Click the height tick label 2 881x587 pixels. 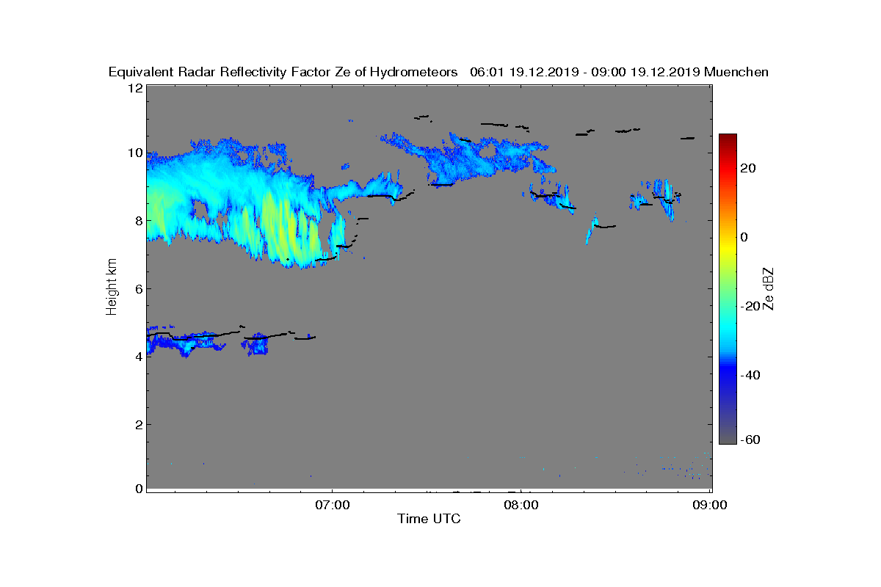pyautogui.click(x=138, y=424)
